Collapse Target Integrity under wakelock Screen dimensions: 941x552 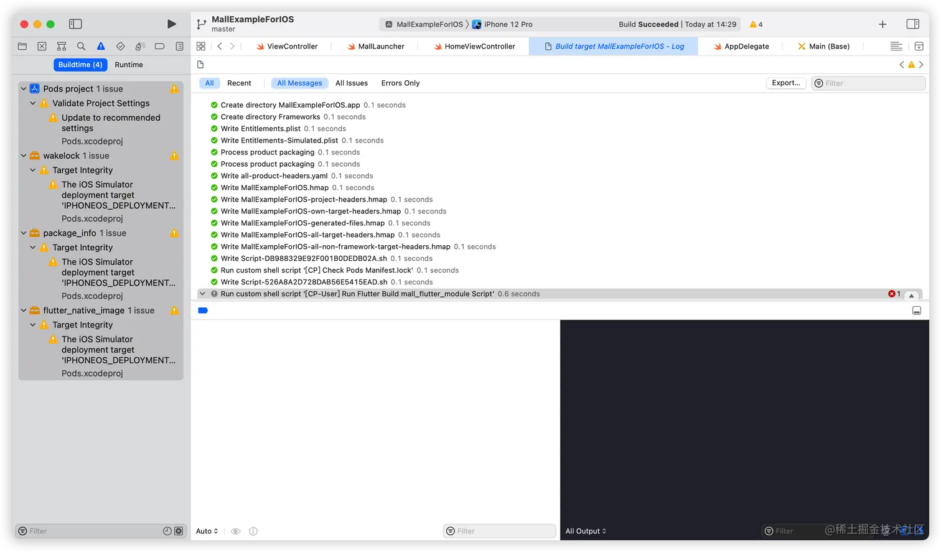coord(33,170)
